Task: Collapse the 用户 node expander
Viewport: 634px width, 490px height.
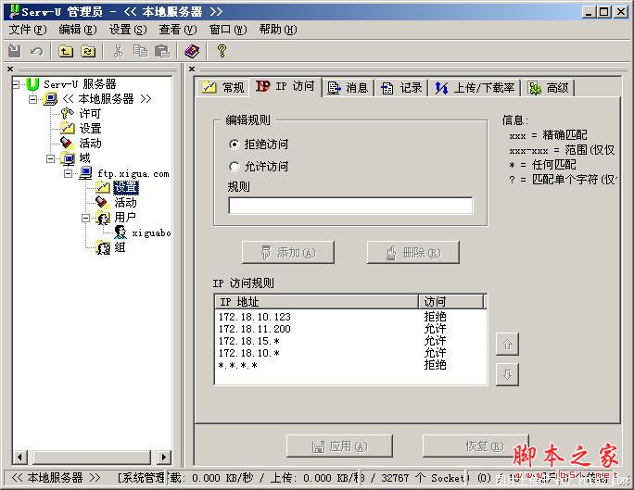Action: tap(85, 218)
